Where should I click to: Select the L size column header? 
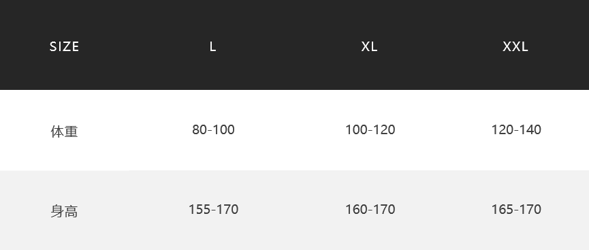click(x=212, y=46)
